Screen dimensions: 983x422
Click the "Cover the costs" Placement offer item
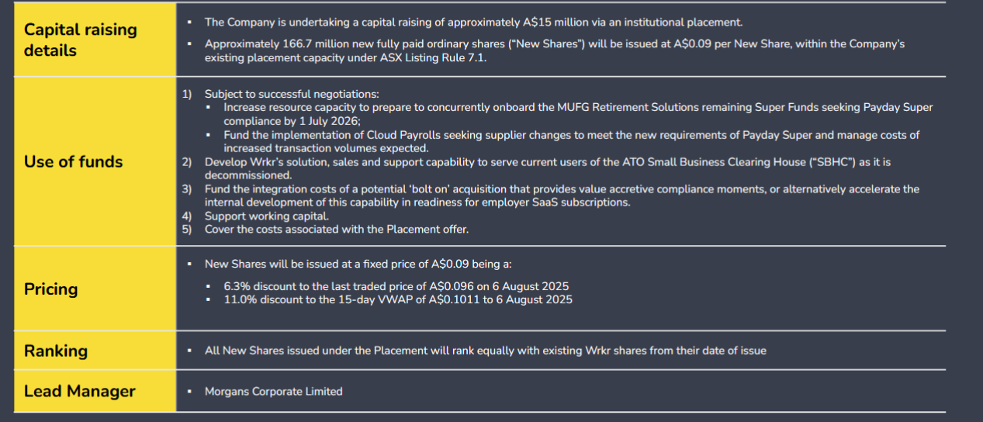coord(337,230)
